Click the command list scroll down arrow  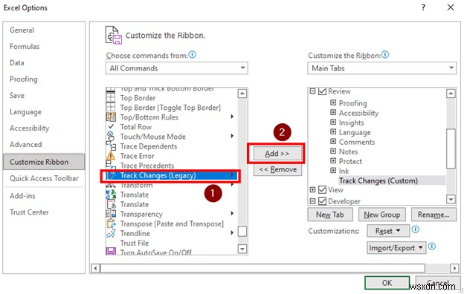[242, 249]
